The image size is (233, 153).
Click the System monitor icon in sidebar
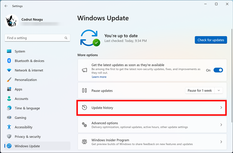click(x=9, y=51)
